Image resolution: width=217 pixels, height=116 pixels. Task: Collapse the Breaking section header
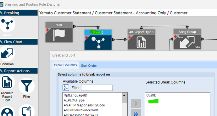click(x=19, y=13)
